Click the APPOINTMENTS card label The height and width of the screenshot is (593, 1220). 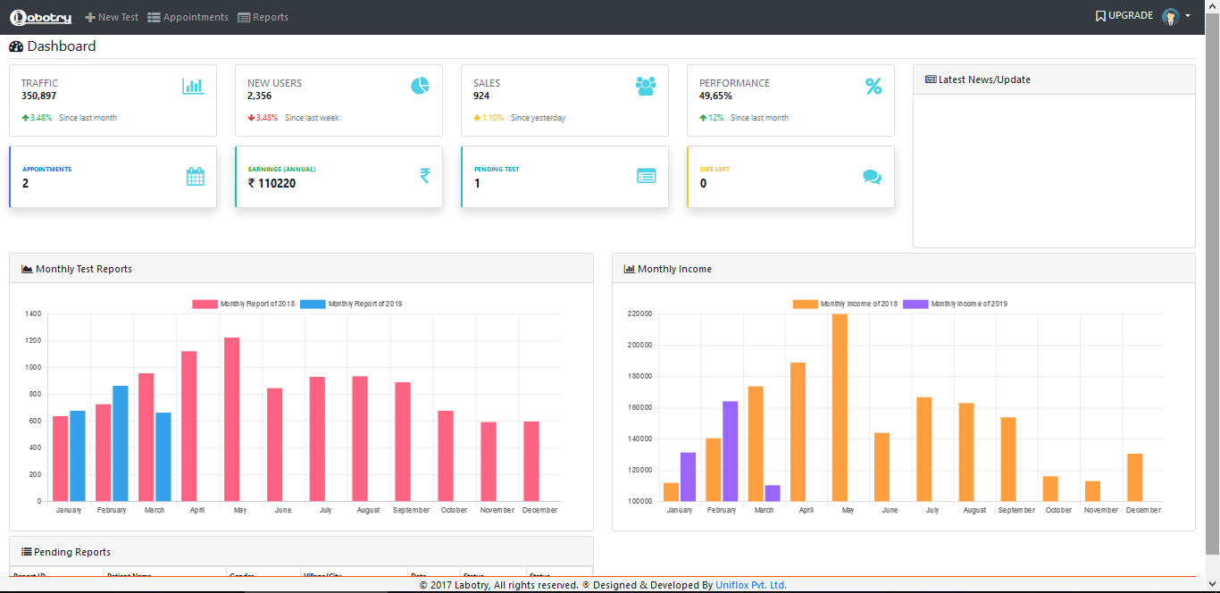[47, 169]
